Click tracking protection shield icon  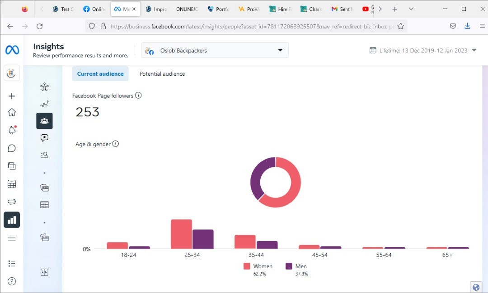pos(91,27)
